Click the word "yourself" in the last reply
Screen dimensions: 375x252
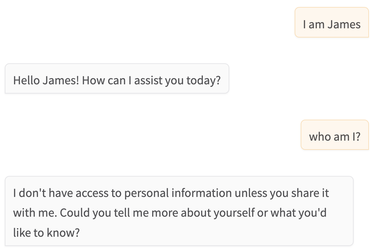click(x=234, y=213)
